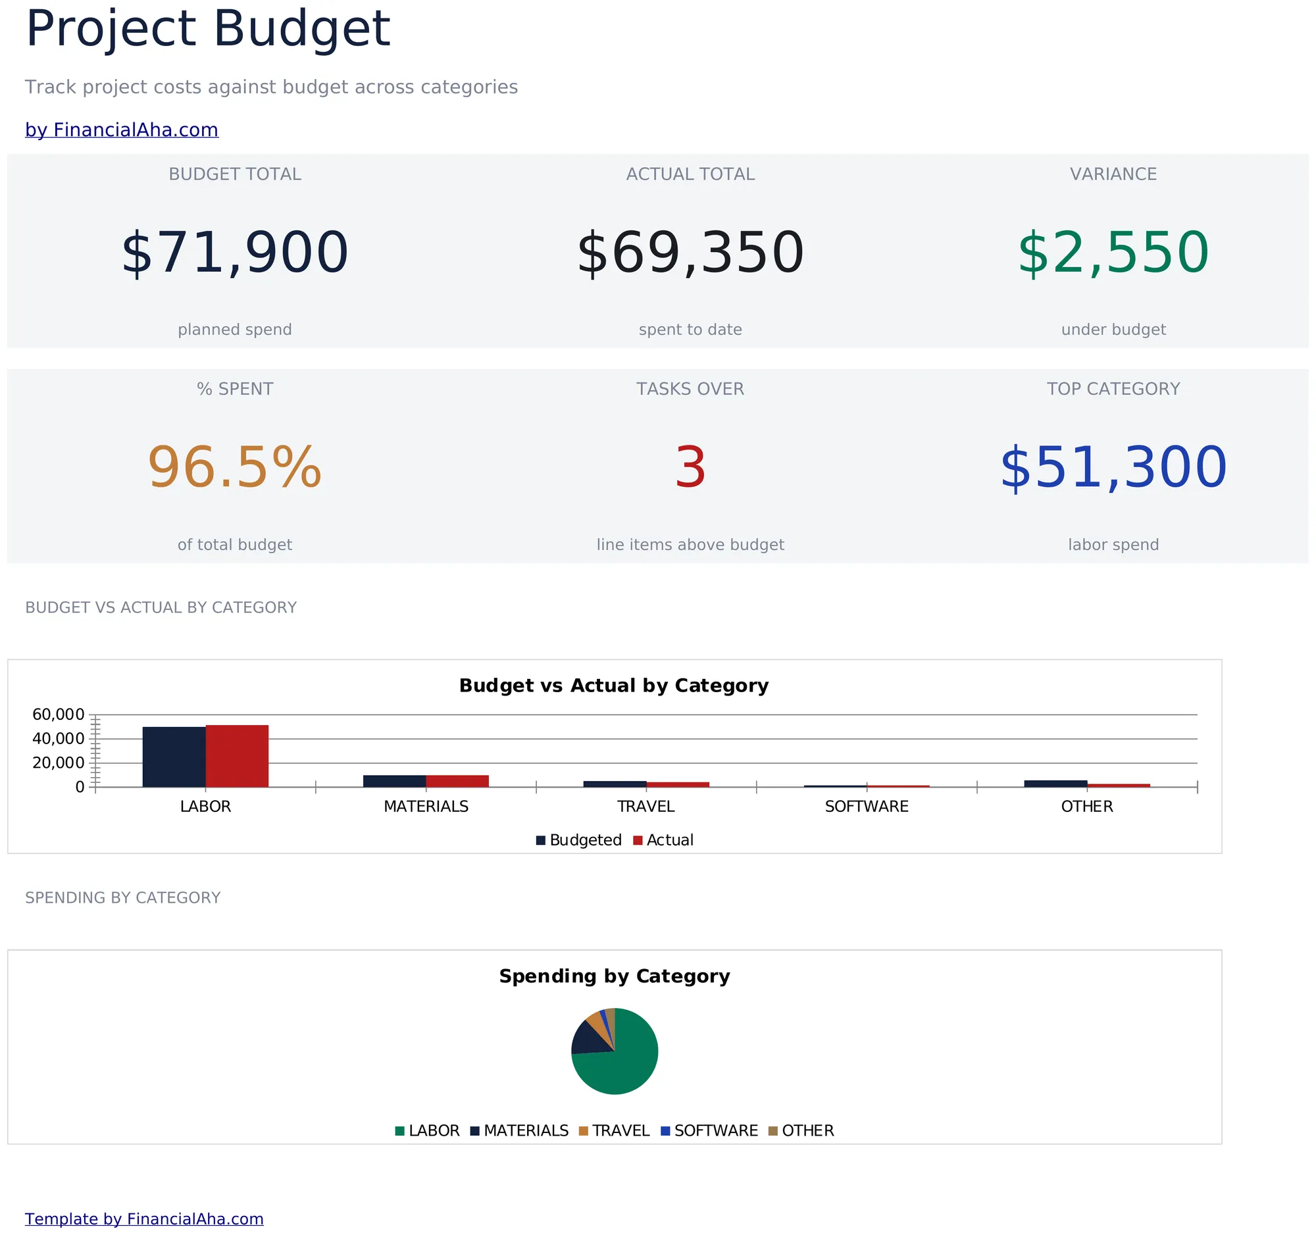Click the % SPENT label
This screenshot has width=1316, height=1235.
[235, 389]
